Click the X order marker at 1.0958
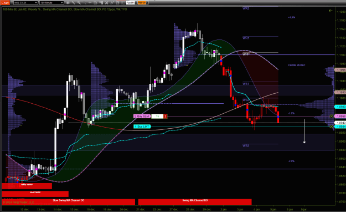Screen dimensions: 346x212 tap(331, 116)
